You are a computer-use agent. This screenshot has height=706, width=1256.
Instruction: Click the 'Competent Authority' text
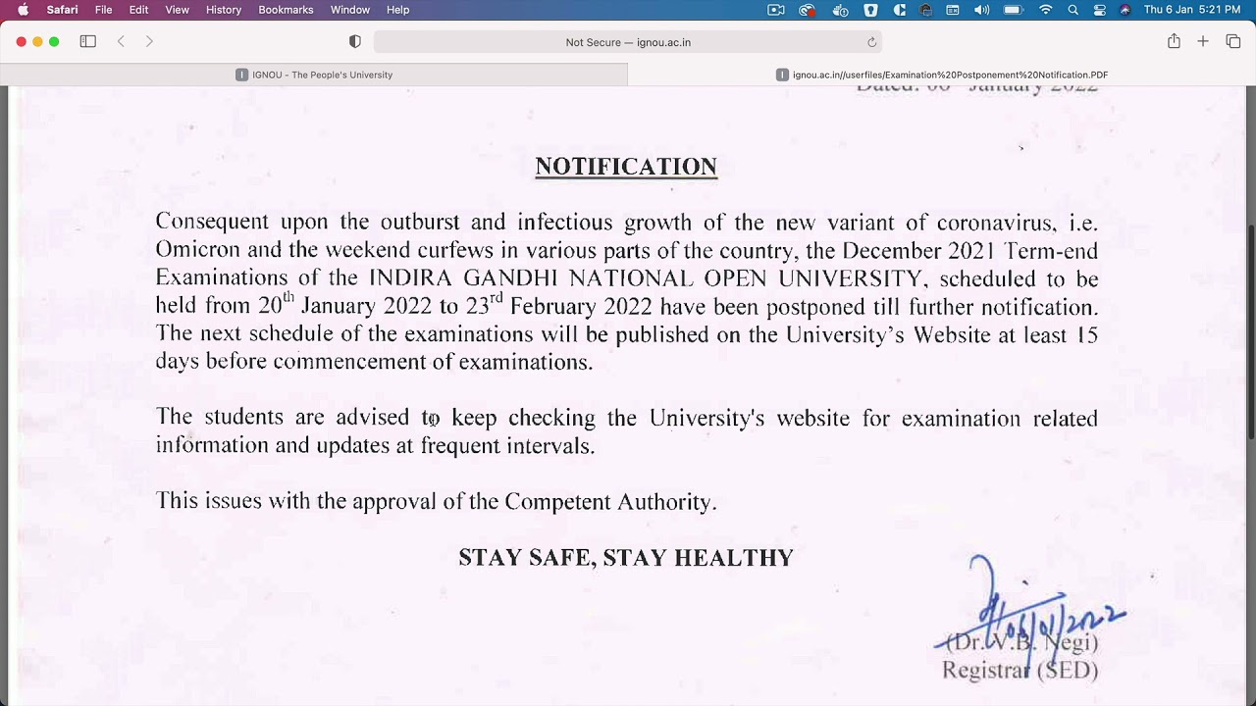click(607, 502)
